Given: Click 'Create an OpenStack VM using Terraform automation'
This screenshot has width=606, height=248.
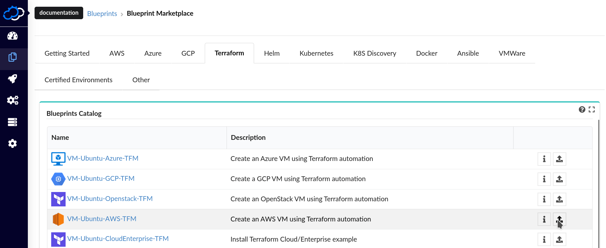Looking at the screenshot, I should [x=309, y=199].
